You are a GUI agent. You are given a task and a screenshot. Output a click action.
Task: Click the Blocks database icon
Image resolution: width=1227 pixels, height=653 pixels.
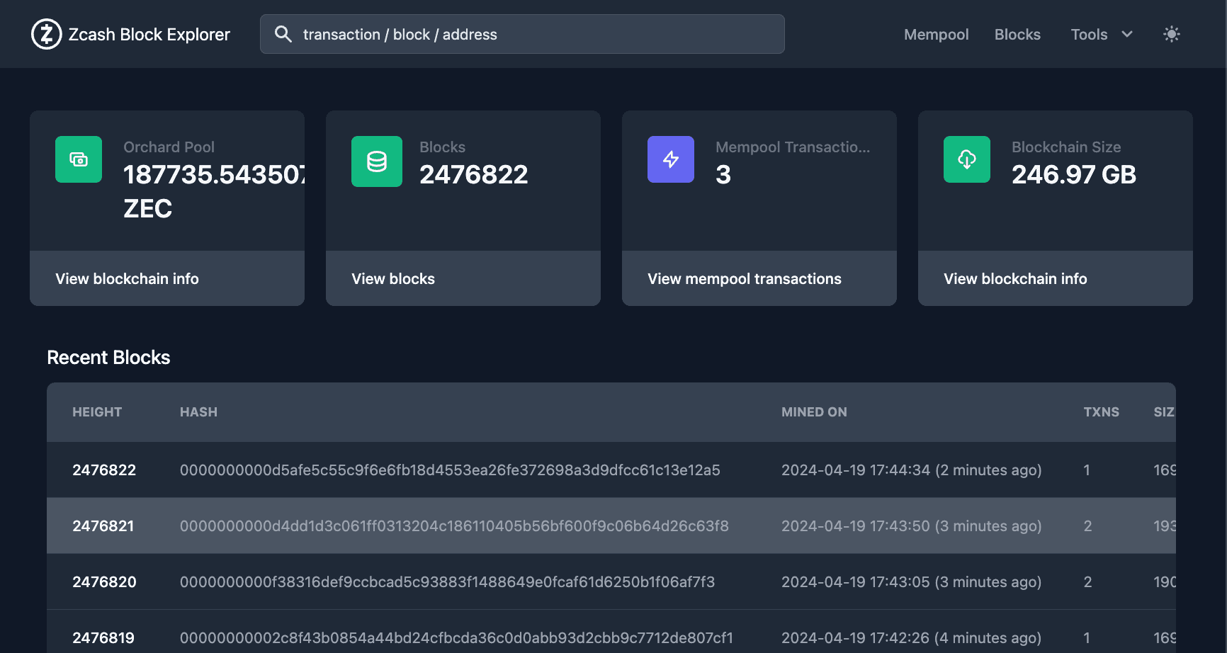pyautogui.click(x=376, y=161)
